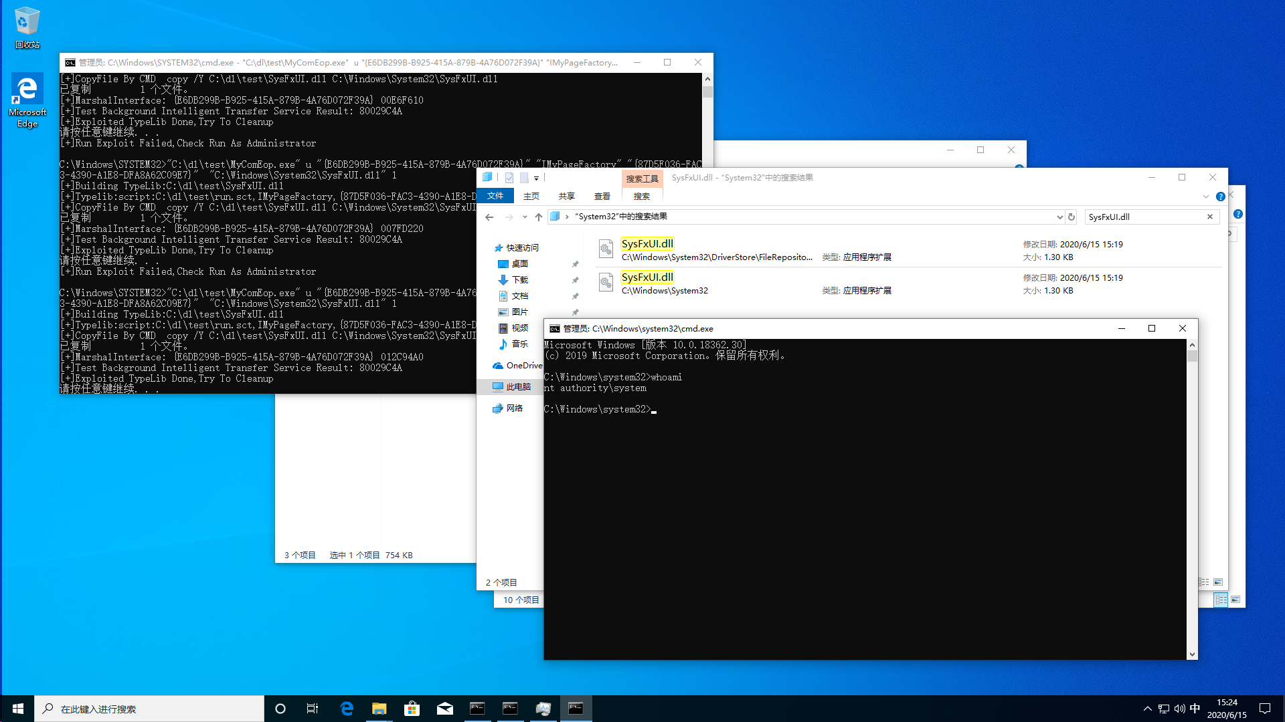
Task: Select 网络 in the navigation pane
Action: [515, 408]
